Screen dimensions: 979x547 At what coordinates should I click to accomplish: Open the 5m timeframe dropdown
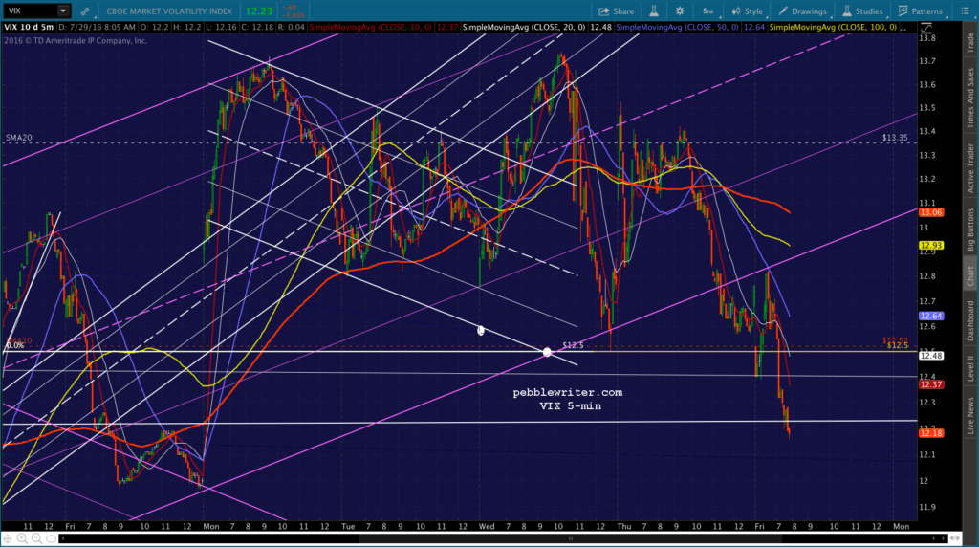point(708,11)
